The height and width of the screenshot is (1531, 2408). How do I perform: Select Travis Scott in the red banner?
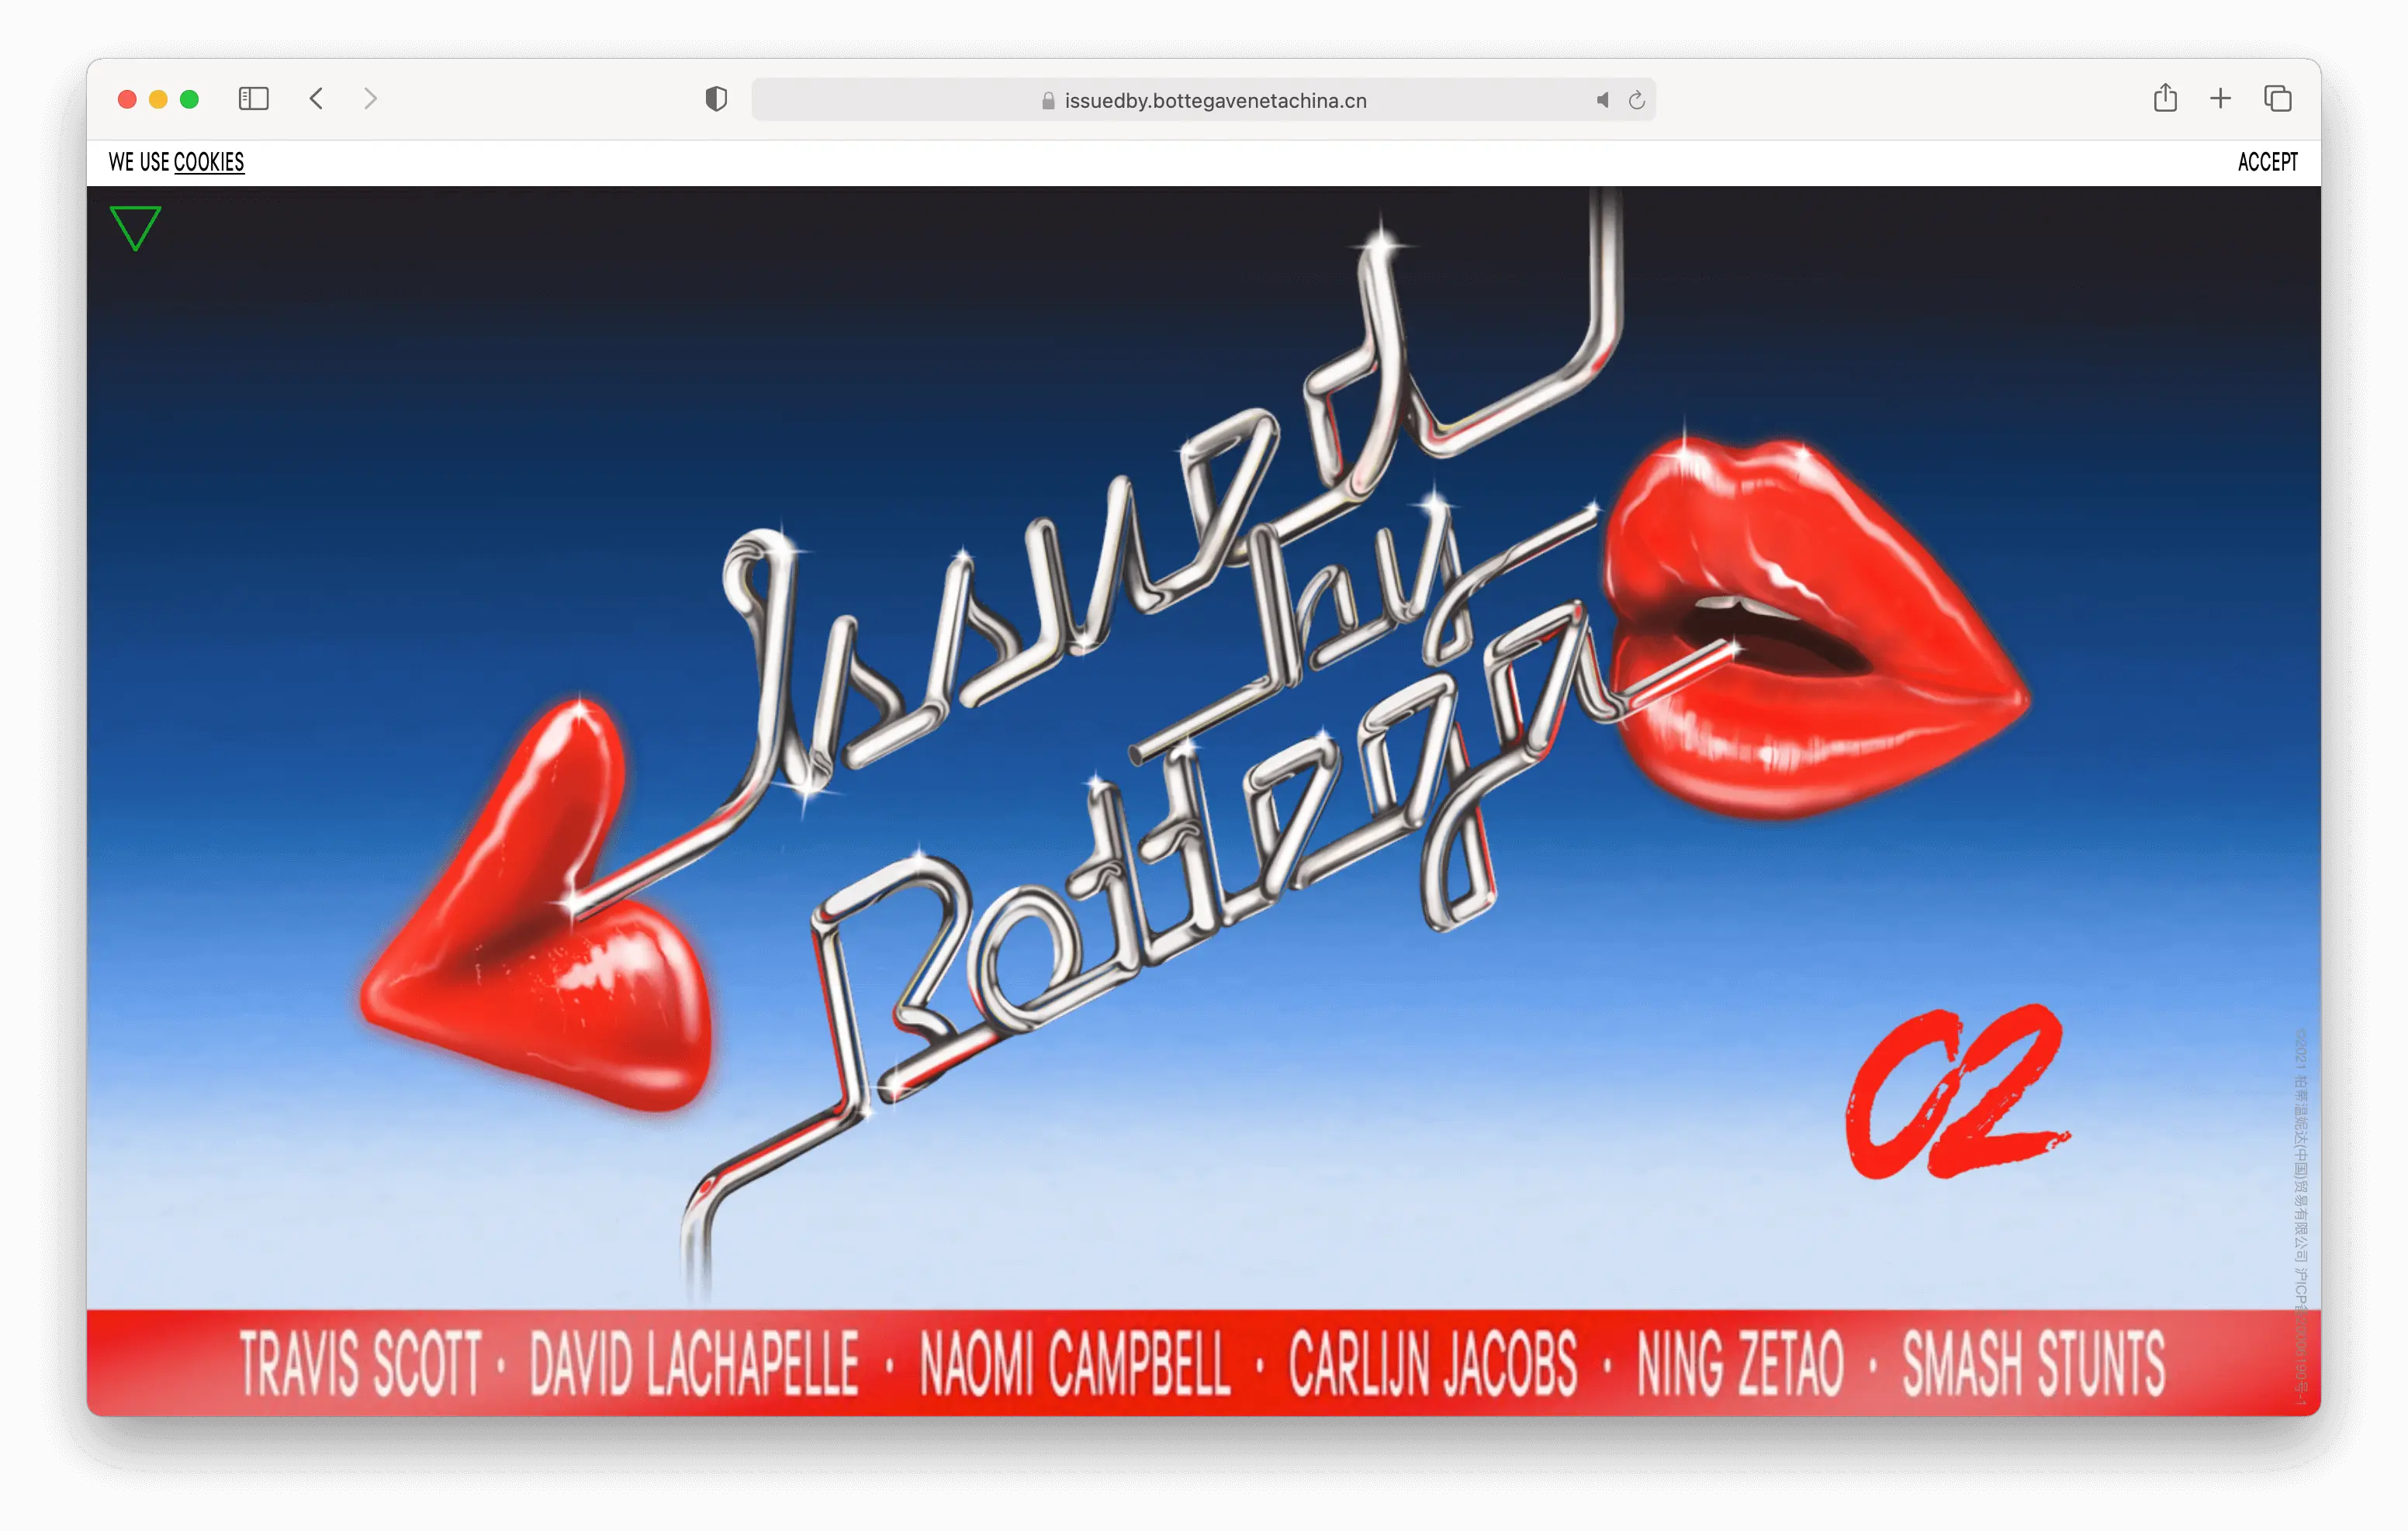pyautogui.click(x=360, y=1362)
